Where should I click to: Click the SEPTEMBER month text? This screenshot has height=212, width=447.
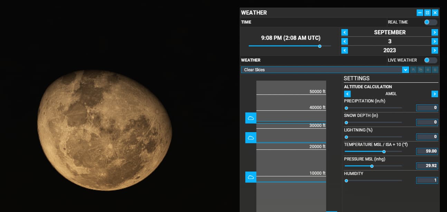pos(390,33)
